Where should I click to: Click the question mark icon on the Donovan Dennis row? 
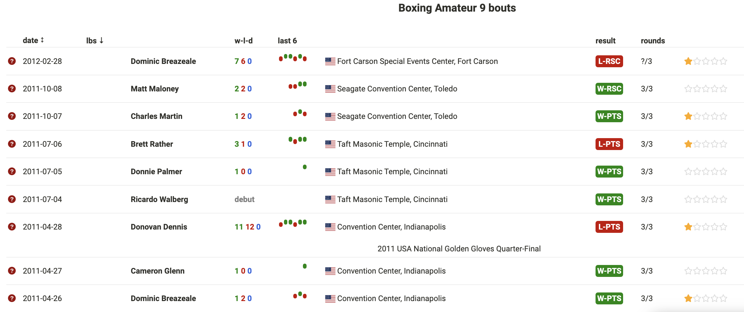click(12, 227)
